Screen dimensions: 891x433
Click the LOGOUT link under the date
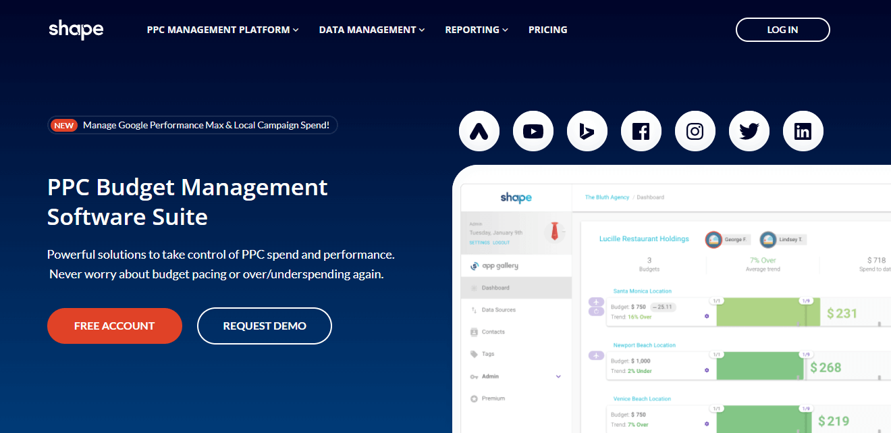pos(502,243)
